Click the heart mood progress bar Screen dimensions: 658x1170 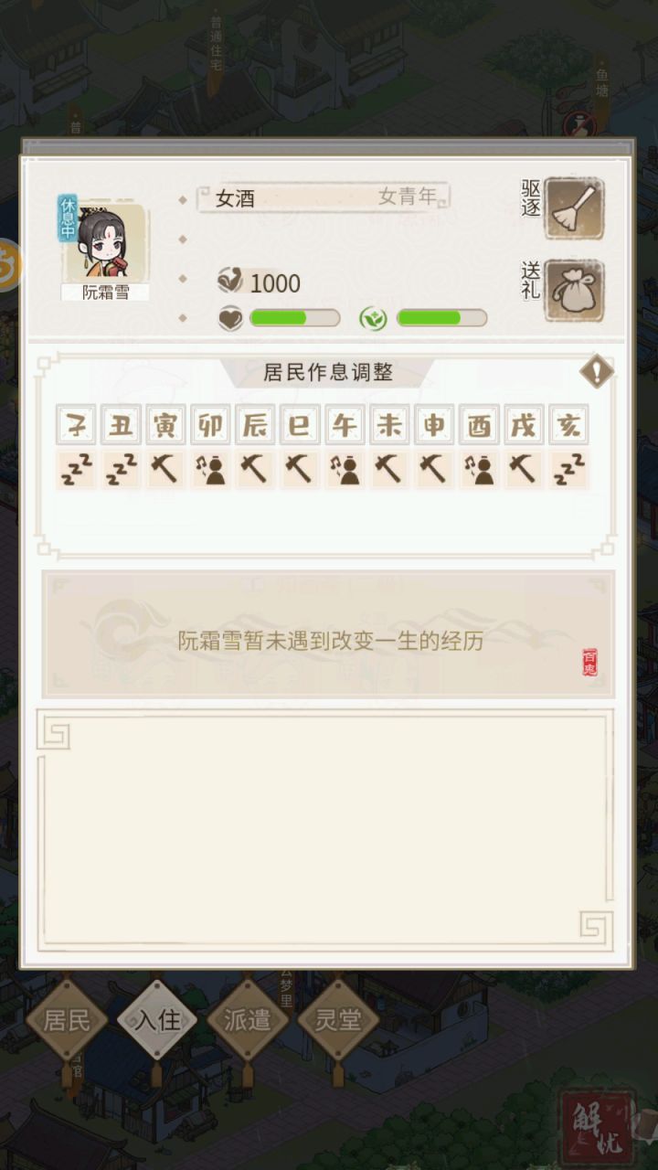tap(294, 318)
